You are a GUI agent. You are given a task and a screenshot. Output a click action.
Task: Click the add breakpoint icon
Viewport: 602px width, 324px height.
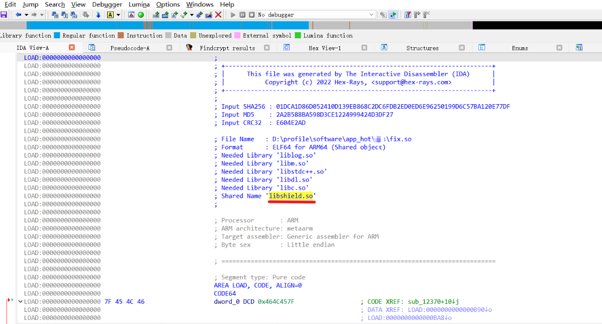tap(417, 15)
